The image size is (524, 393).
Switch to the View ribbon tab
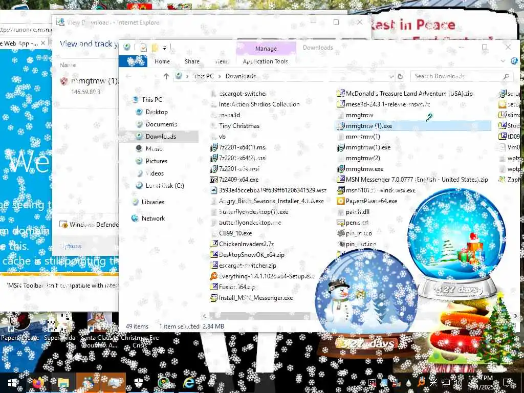pyautogui.click(x=221, y=61)
